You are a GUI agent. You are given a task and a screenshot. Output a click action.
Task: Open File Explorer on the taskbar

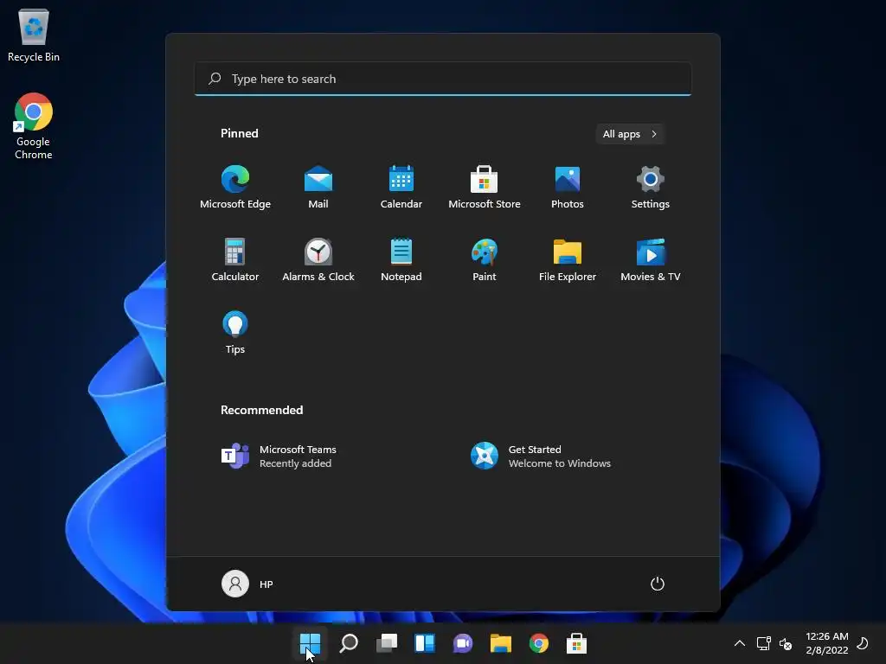(x=501, y=643)
